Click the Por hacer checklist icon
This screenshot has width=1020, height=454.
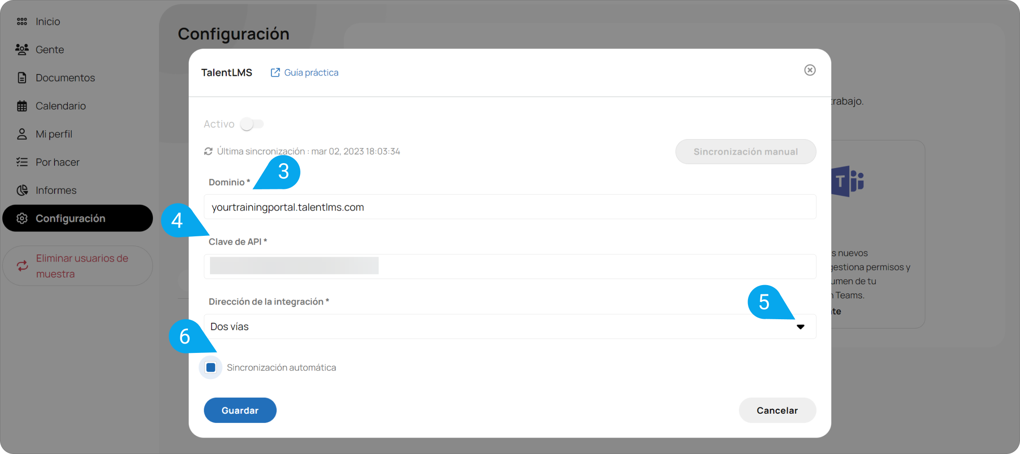click(x=22, y=162)
